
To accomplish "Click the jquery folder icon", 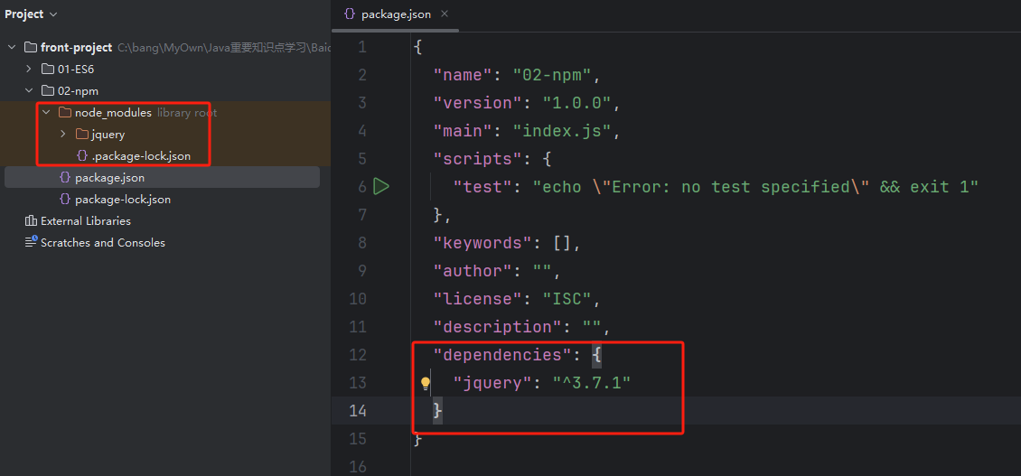I will tap(81, 135).
